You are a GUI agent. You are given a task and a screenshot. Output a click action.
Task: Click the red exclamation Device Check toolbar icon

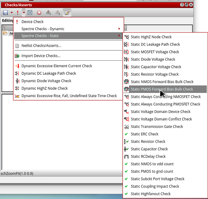tap(18, 12)
